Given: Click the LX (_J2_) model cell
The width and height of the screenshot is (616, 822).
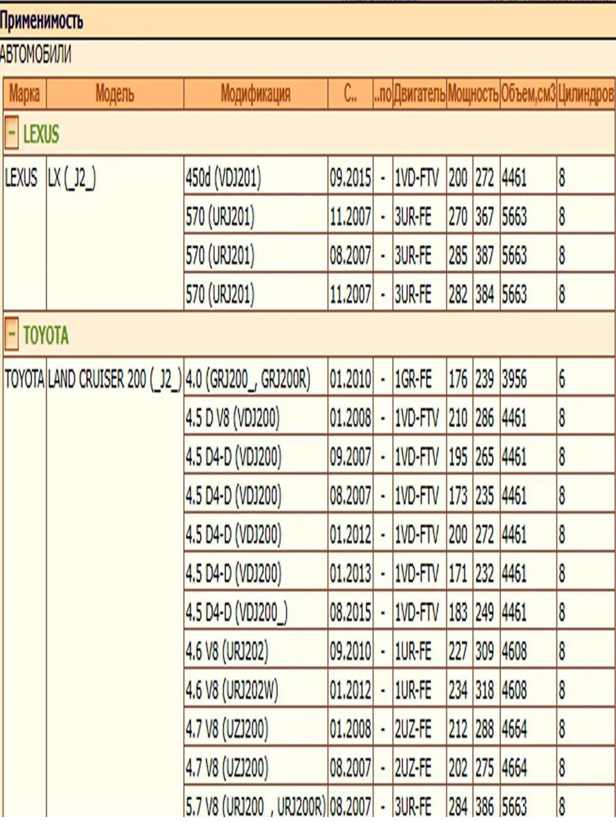Looking at the screenshot, I should click(x=72, y=178).
